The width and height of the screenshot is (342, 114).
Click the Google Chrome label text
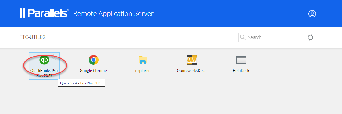click(x=93, y=71)
